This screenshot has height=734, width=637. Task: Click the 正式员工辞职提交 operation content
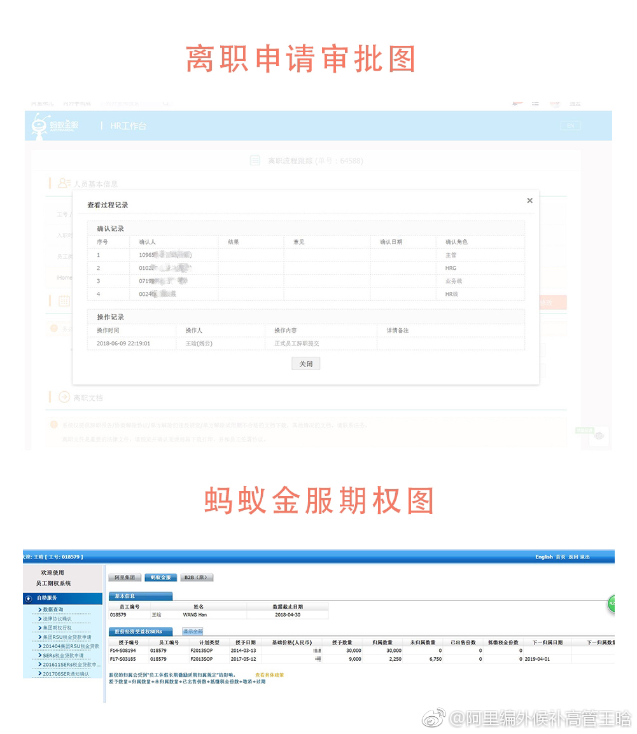(x=297, y=343)
